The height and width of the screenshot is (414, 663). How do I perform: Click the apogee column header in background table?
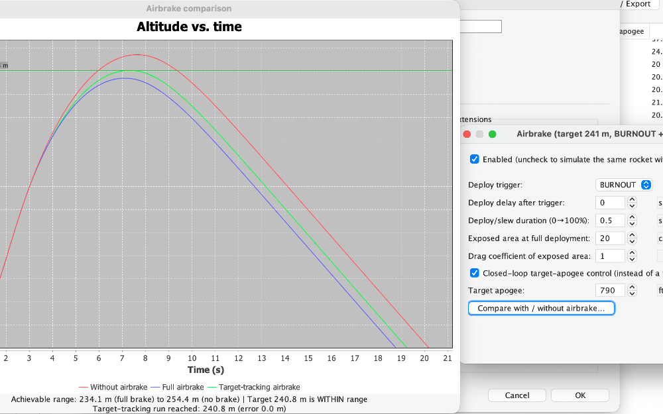coord(631,31)
